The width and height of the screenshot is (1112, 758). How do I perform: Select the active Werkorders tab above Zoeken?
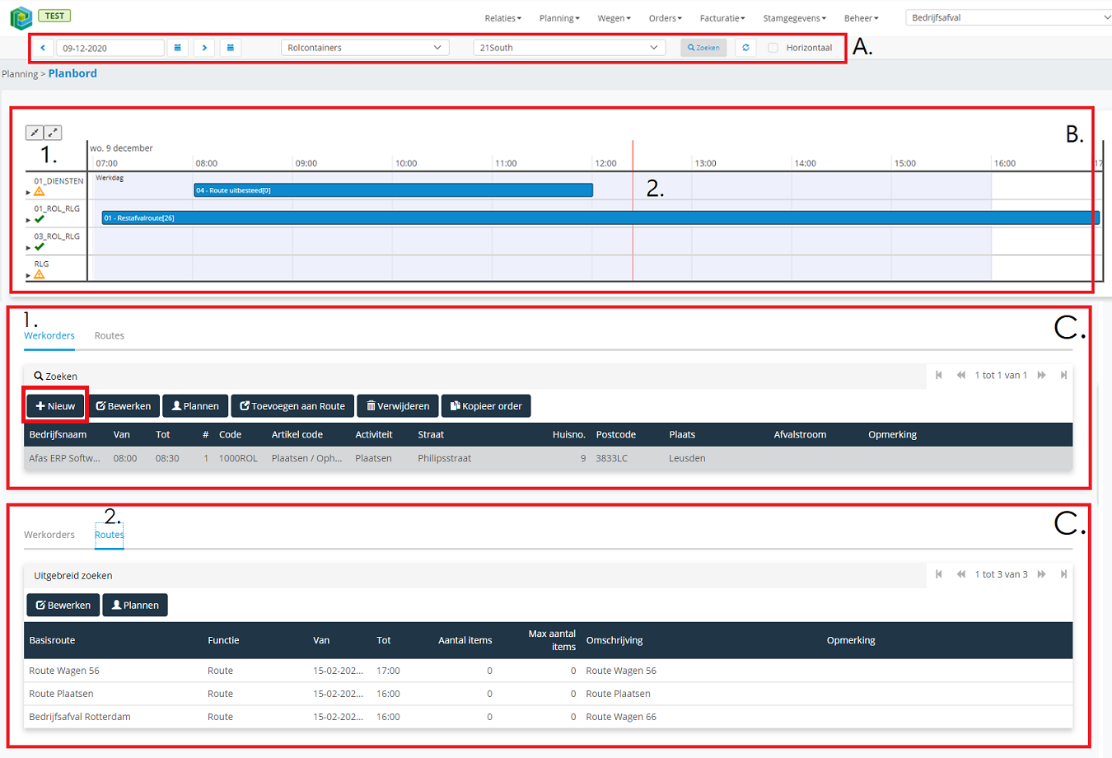click(x=49, y=335)
